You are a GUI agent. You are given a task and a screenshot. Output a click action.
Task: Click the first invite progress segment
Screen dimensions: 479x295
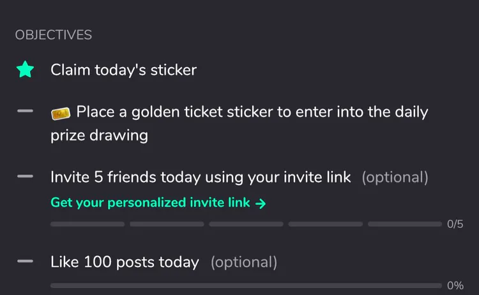(87, 224)
